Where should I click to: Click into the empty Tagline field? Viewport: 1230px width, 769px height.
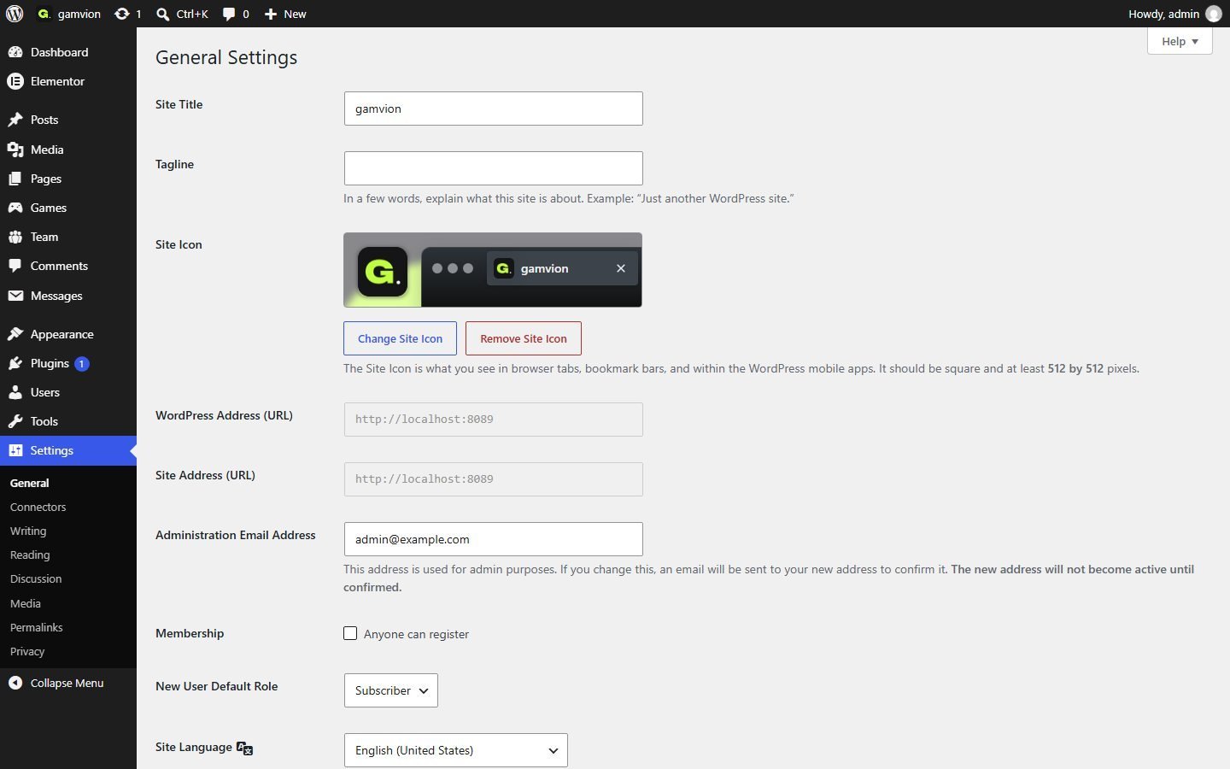[x=494, y=168]
